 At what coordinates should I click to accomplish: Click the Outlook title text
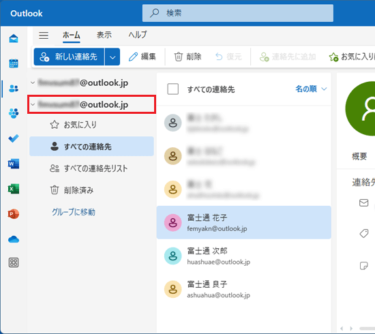[x=27, y=14]
